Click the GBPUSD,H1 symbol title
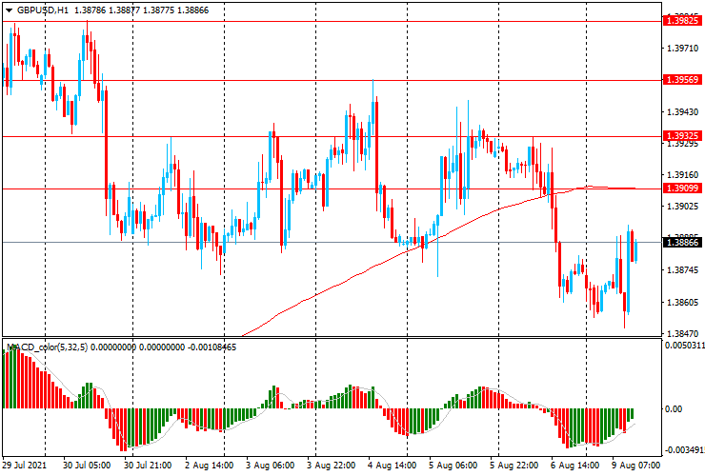This screenshot has height=476, width=705. tap(43, 10)
